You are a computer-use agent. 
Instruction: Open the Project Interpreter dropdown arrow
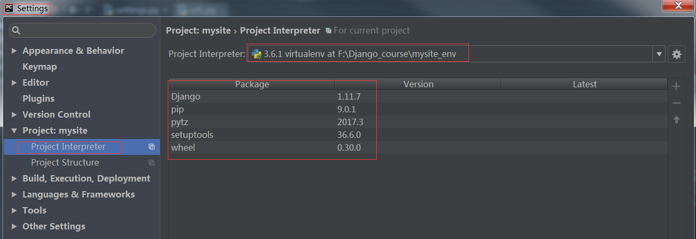pos(660,54)
